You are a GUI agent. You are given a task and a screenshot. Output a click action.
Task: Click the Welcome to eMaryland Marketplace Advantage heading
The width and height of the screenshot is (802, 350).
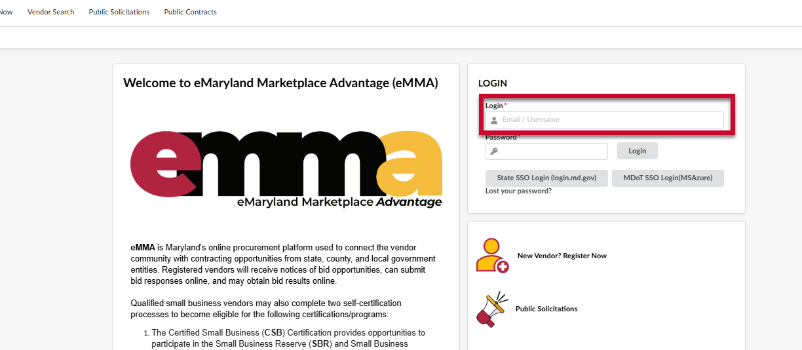pos(280,83)
